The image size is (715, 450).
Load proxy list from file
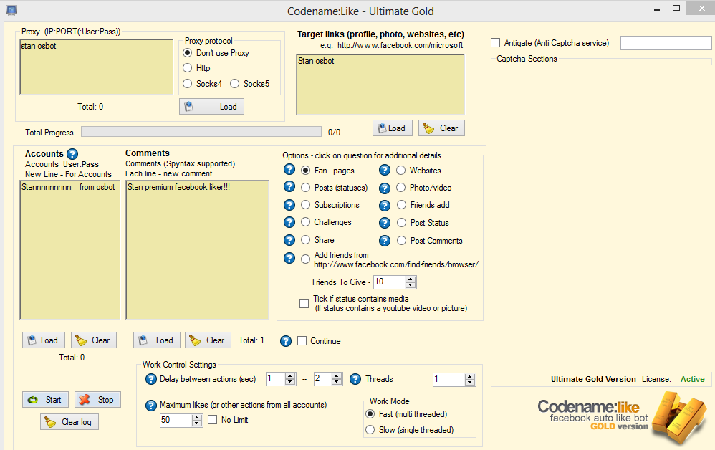tap(211, 107)
